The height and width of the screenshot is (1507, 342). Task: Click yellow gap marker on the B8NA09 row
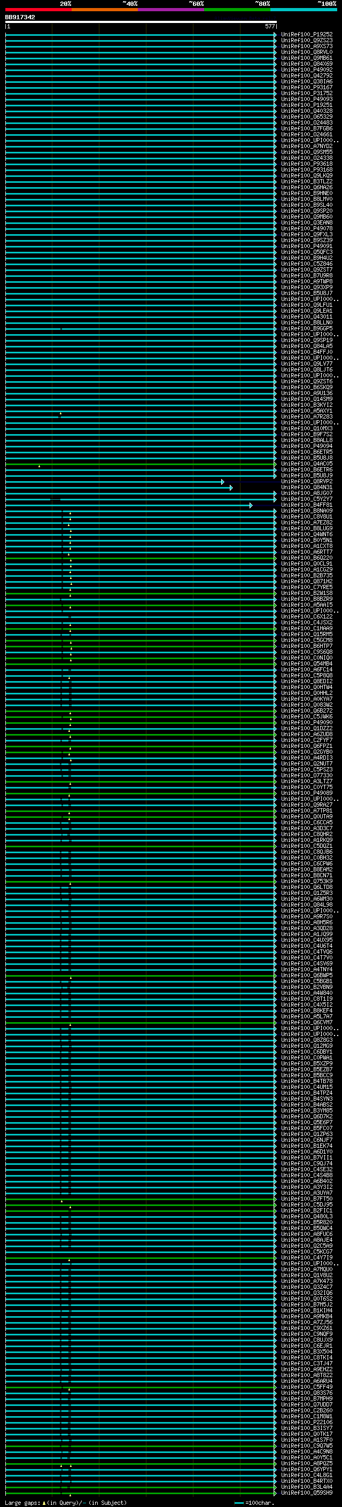70,513
